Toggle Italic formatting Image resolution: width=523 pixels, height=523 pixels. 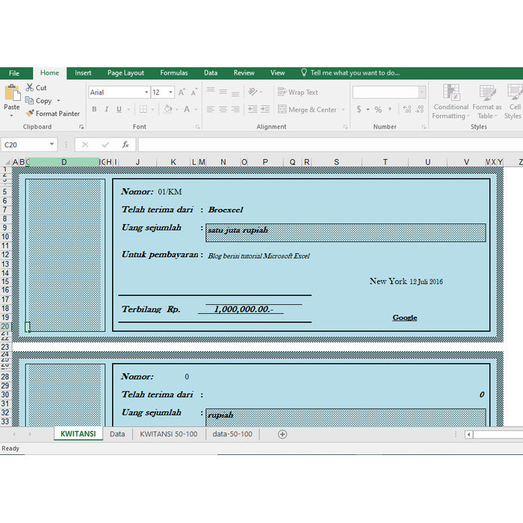107,109
